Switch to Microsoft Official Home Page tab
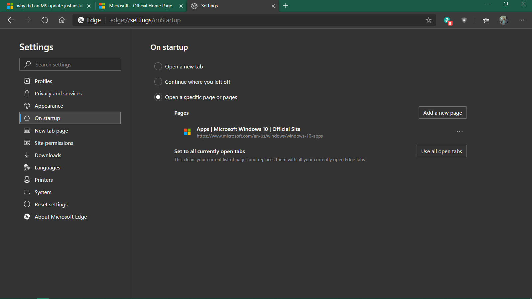 (140, 6)
